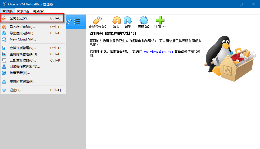Close the VirtualBox manager window

coord(253,4)
